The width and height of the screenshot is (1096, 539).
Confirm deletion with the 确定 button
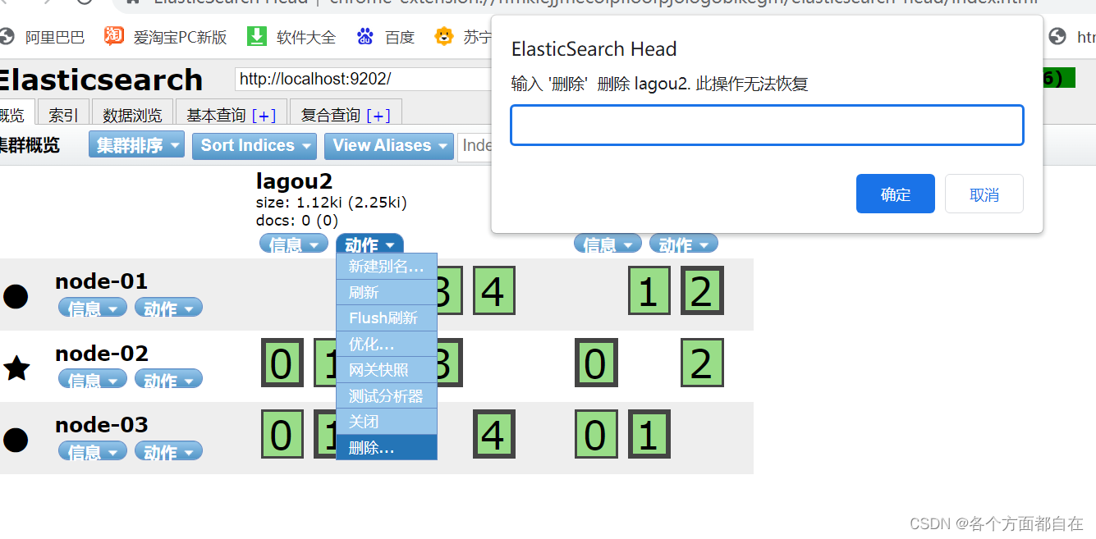click(895, 194)
